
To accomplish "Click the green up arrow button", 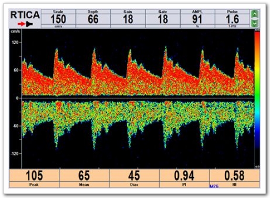I will pyautogui.click(x=255, y=14).
